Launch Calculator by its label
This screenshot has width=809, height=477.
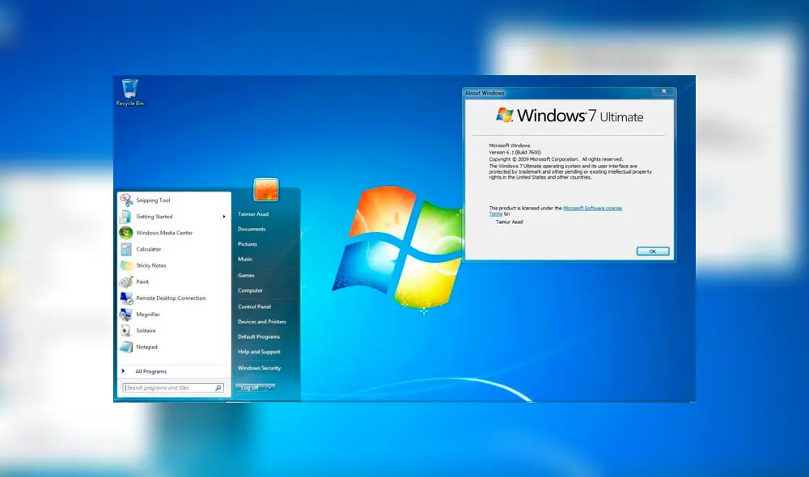click(x=149, y=249)
